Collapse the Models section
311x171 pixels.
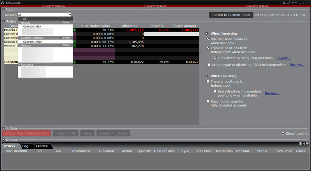pyautogui.click(x=3, y=21)
